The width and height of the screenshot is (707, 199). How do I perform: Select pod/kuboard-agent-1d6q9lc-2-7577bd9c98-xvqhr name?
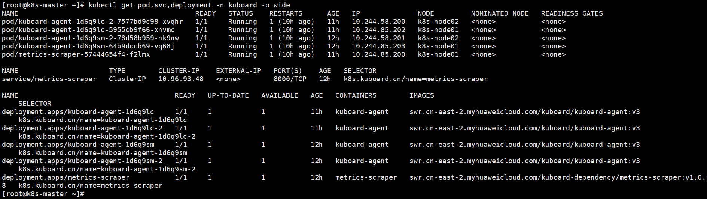point(92,22)
